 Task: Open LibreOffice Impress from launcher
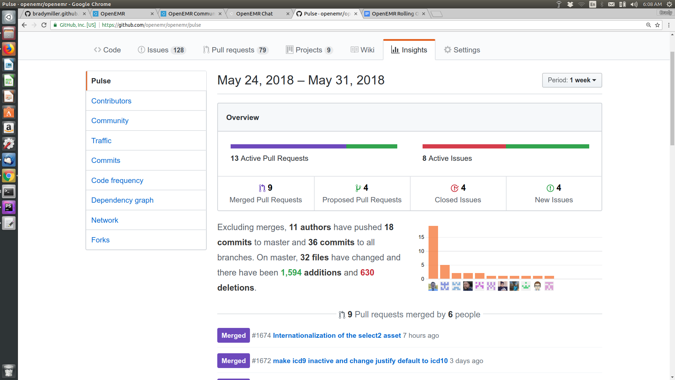tap(9, 96)
